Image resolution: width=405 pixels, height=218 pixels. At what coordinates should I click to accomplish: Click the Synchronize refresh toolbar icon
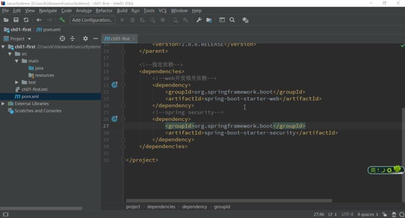tap(26, 20)
